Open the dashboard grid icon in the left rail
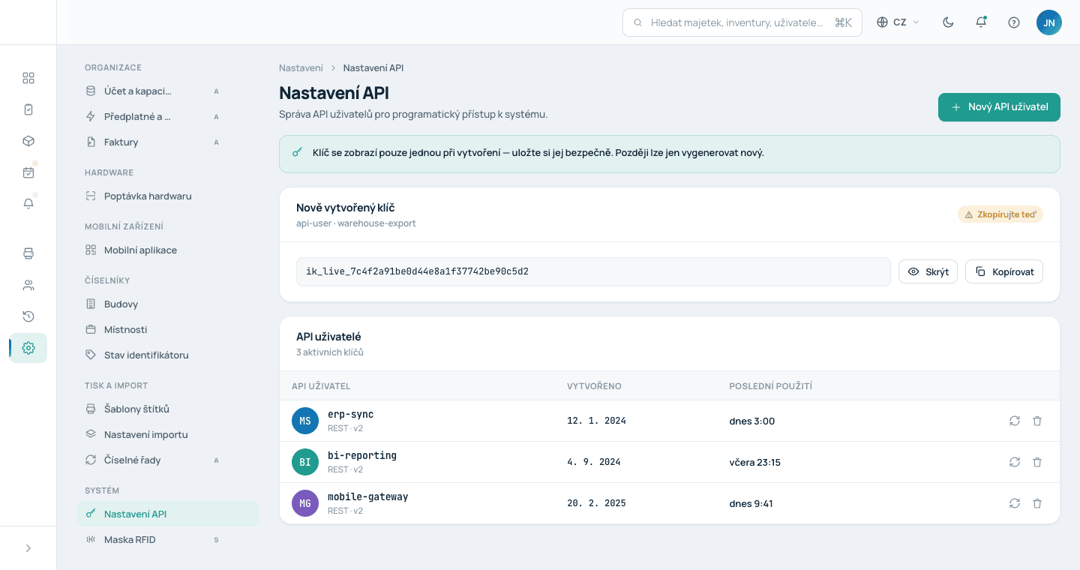Screen dimensions: 1080x570 [x=28, y=78]
